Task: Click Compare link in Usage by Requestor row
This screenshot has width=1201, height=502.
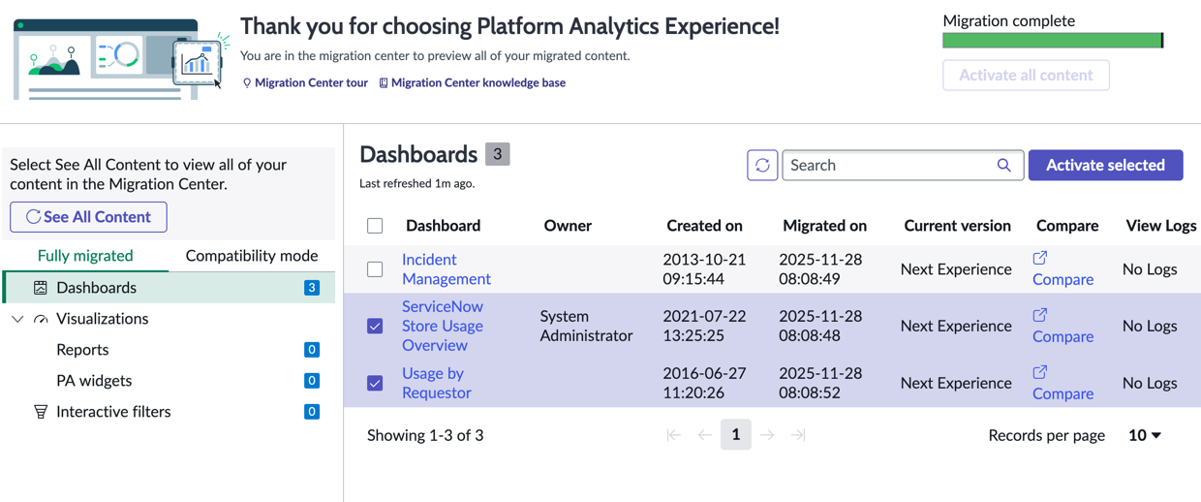Action: (x=1062, y=393)
